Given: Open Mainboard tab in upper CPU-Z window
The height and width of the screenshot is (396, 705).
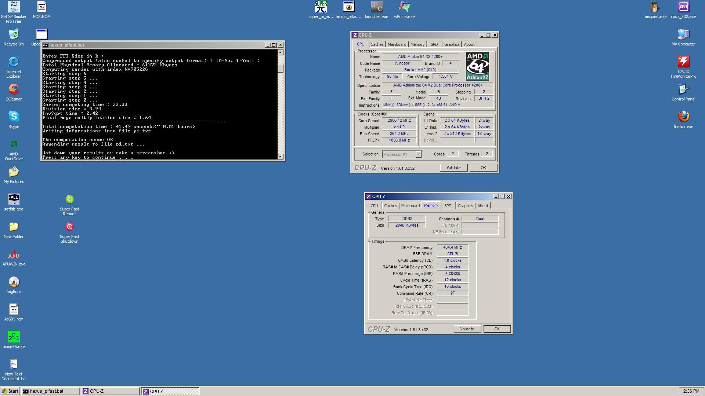Looking at the screenshot, I should tap(397, 44).
